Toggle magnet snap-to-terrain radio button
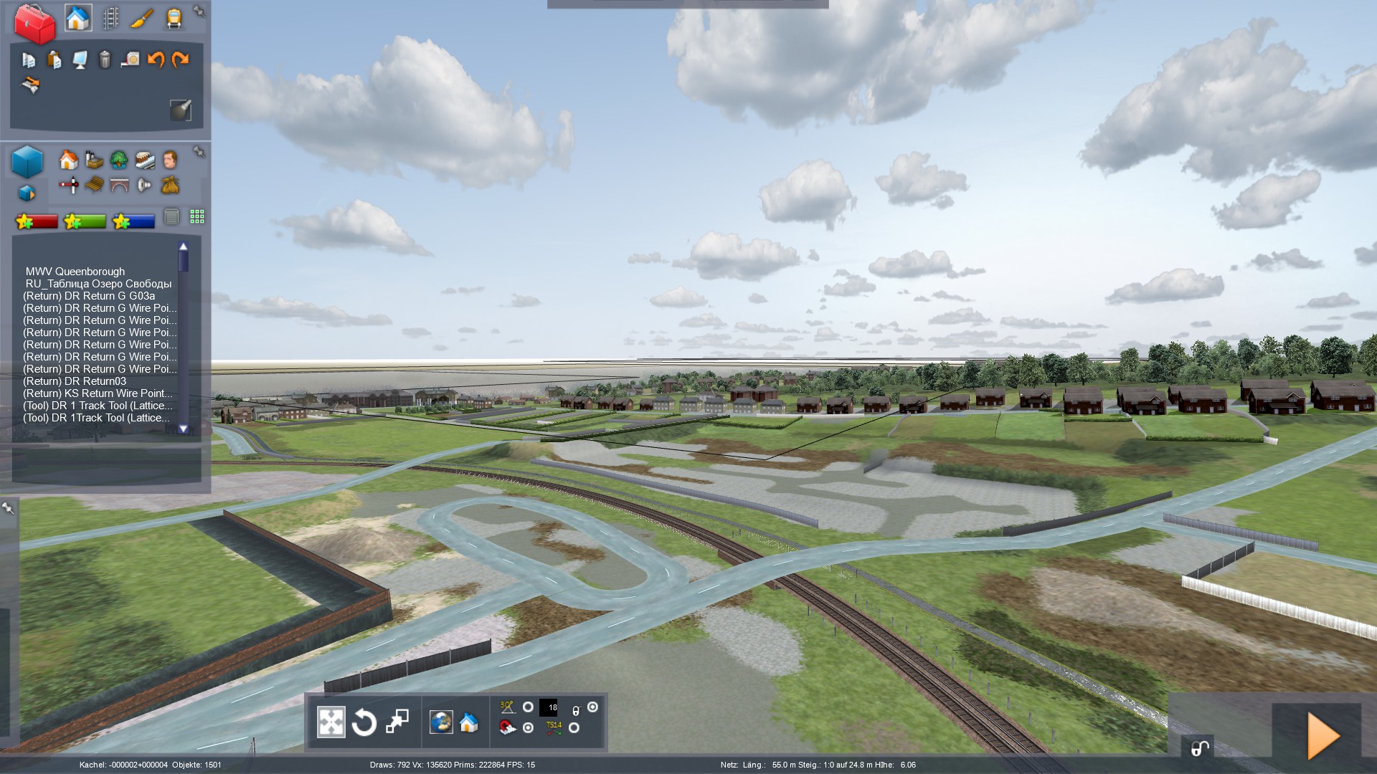The height and width of the screenshot is (774, 1377). point(528,728)
